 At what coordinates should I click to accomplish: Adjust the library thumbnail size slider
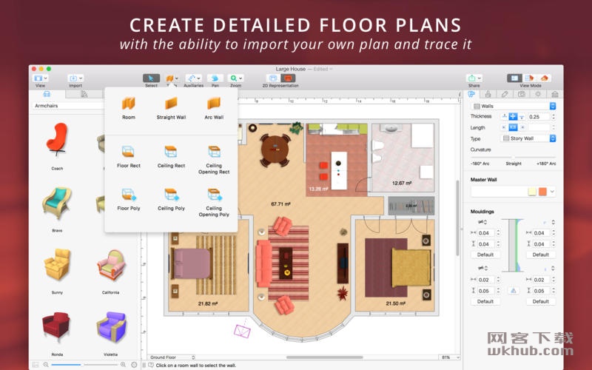[x=84, y=365]
